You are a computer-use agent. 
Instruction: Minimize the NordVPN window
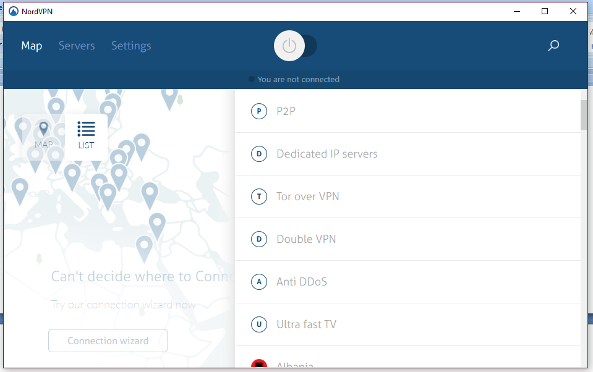517,11
